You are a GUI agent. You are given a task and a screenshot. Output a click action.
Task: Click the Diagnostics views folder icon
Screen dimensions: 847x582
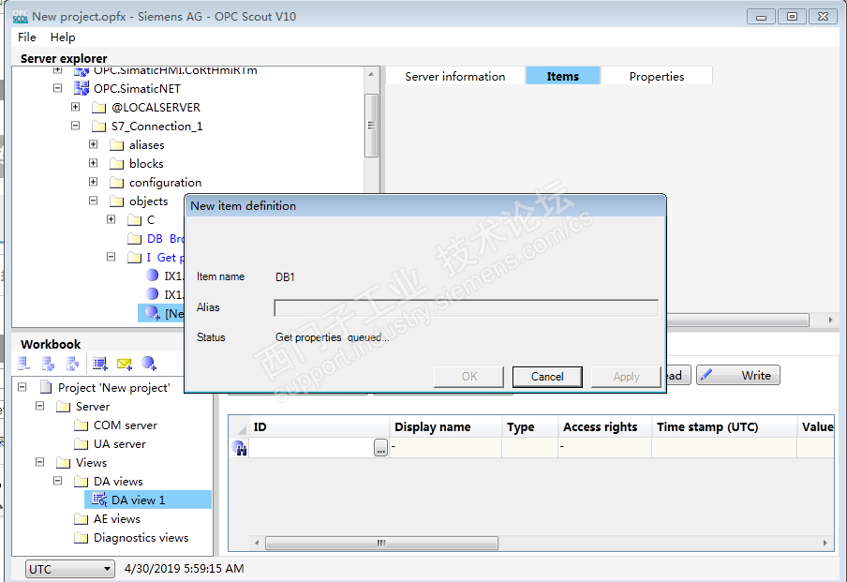click(81, 538)
